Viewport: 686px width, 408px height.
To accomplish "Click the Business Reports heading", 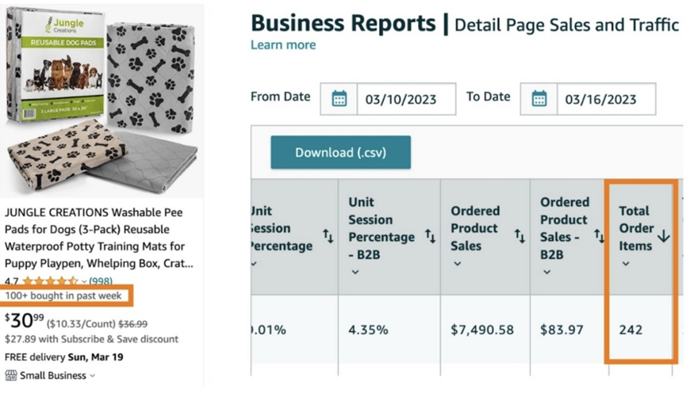I will click(x=343, y=23).
